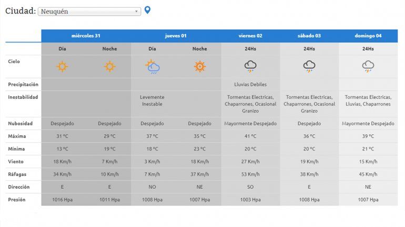The width and height of the screenshot is (405, 227).
Task: Click the Levemente Inestable cell
Action: click(153, 100)
